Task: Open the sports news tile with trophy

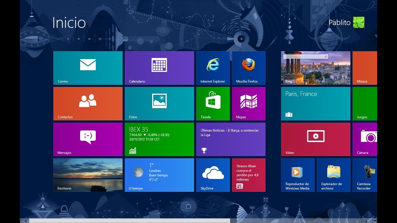Action: coord(231,139)
